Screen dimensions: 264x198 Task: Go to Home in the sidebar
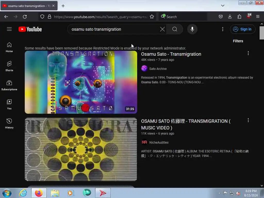coord(9,47)
